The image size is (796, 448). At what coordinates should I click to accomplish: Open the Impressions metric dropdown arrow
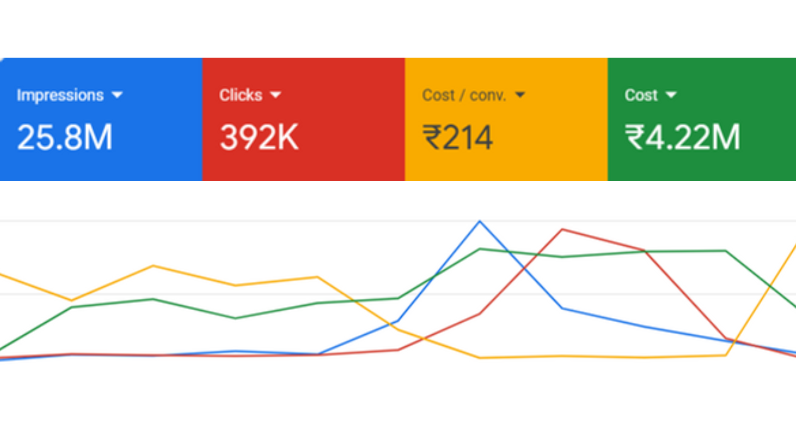[x=117, y=95]
